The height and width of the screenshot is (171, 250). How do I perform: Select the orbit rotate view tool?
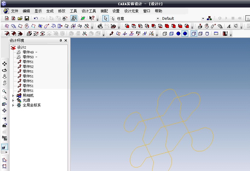(5, 70)
